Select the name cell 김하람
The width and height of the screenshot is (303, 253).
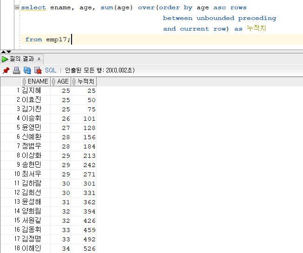coord(36,183)
